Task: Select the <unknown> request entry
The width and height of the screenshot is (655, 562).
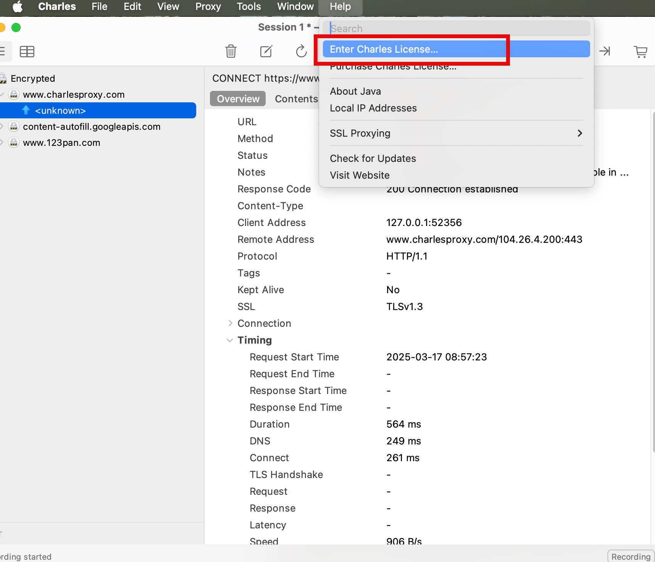Action: 60,111
